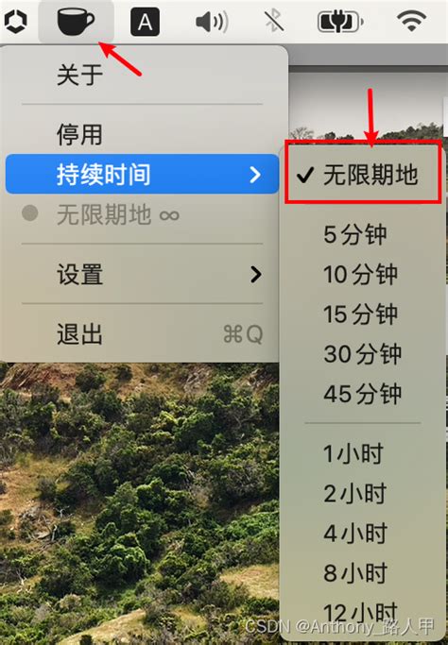Click the grey 无限期地 ∞ status dot
The image size is (448, 645).
(x=30, y=213)
